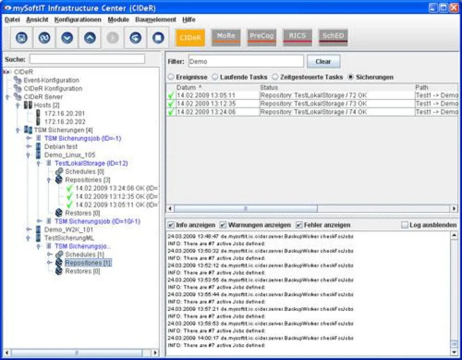Expand the Demo_W2K_101 tree node
The height and width of the screenshot is (360, 462).
click(29, 229)
